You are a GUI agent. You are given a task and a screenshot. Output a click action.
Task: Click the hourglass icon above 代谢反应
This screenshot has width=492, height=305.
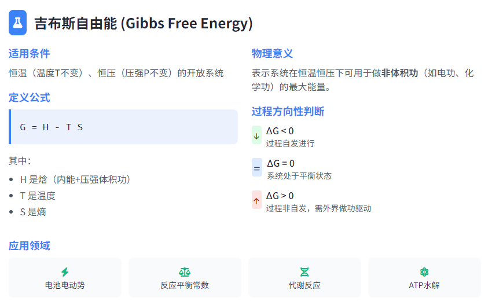pos(304,272)
